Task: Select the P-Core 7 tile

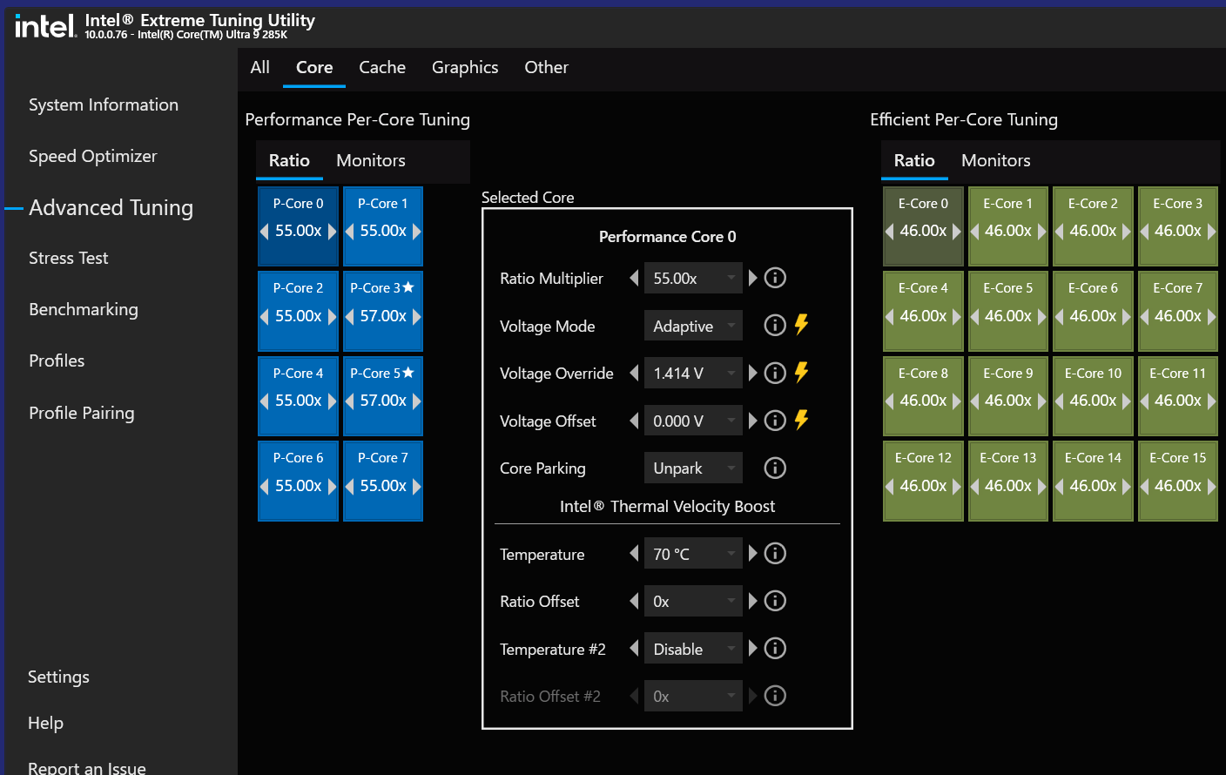Action: pyautogui.click(x=383, y=460)
